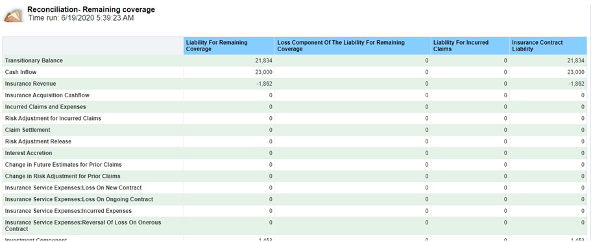Click Interest Accretion value under Insurance Contract Liability
593x242 pixels.
[x=583, y=153]
